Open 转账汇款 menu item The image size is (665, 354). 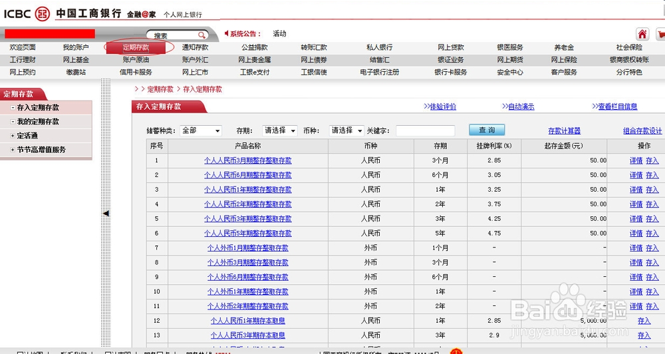tap(314, 47)
